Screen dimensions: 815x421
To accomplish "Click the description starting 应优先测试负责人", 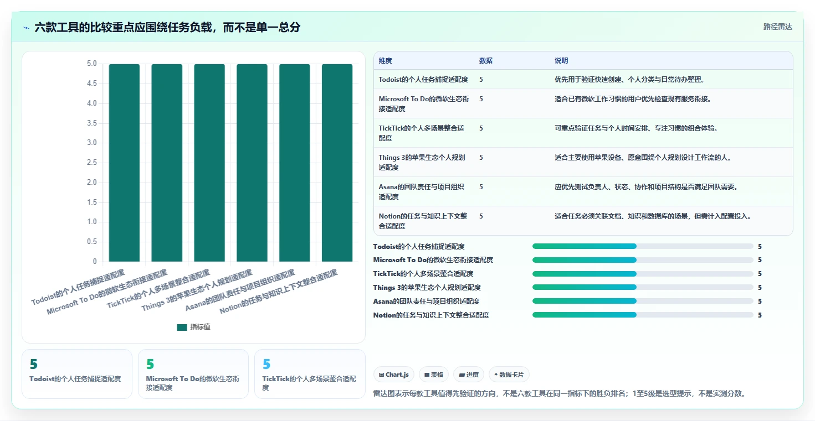I will click(646, 187).
